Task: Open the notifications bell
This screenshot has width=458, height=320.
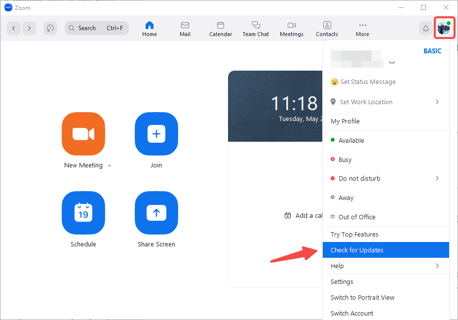Action: tap(425, 28)
